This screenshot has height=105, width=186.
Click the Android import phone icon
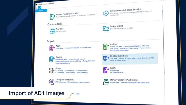tap(106, 47)
